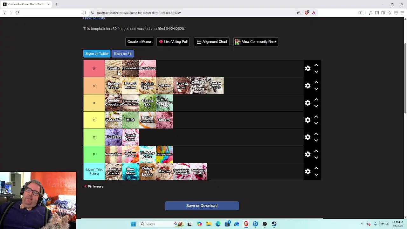Open Microsoft Edge from taskbar
This screenshot has width=407, height=229.
218,224
